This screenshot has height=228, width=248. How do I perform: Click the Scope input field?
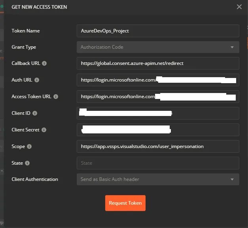tap(157, 146)
